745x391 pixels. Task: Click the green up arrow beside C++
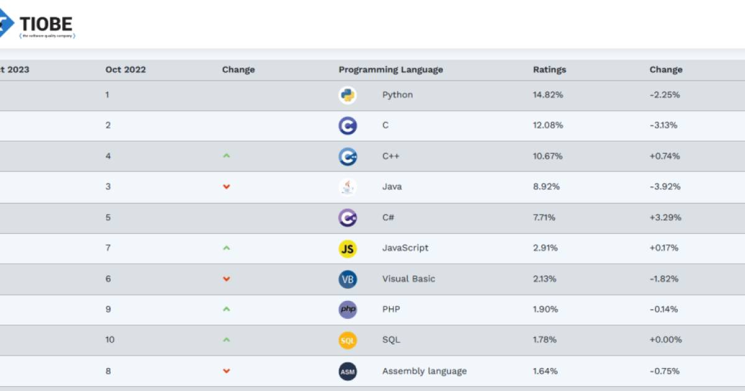[x=226, y=156]
